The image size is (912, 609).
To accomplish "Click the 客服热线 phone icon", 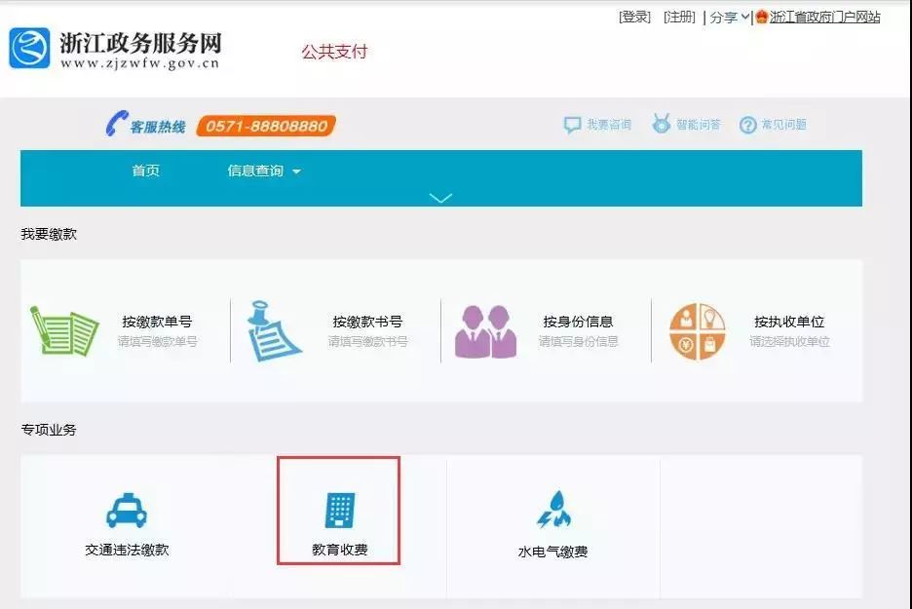I will [117, 125].
